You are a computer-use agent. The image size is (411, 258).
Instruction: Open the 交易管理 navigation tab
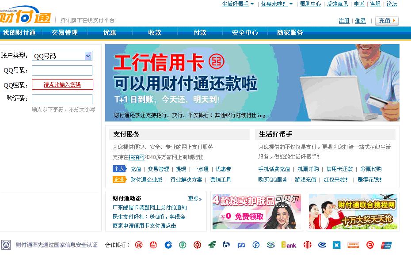[x=65, y=33]
